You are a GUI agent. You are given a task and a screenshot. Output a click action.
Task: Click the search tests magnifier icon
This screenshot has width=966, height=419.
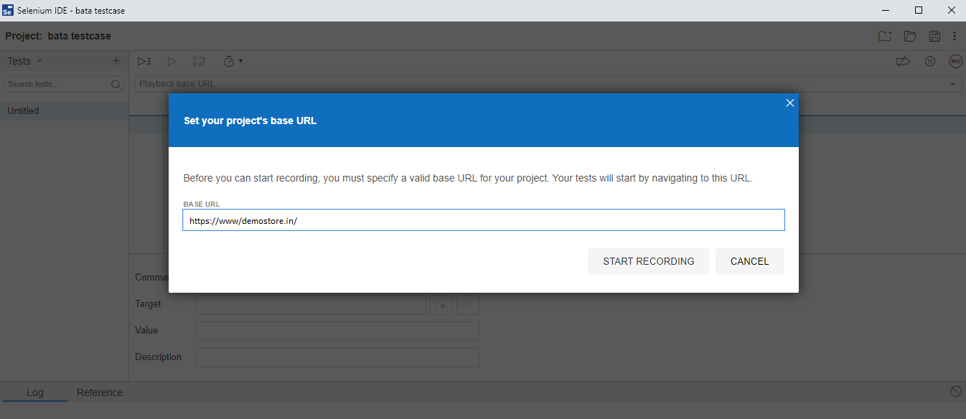[116, 84]
